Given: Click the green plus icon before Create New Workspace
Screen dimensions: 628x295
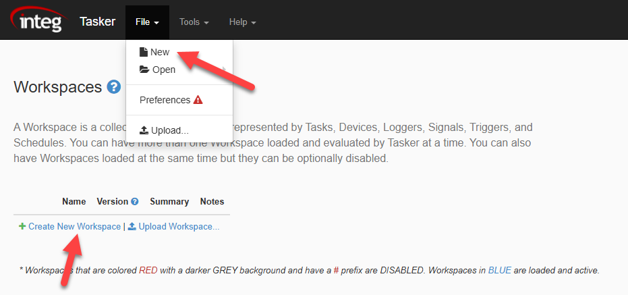Looking at the screenshot, I should (22, 227).
